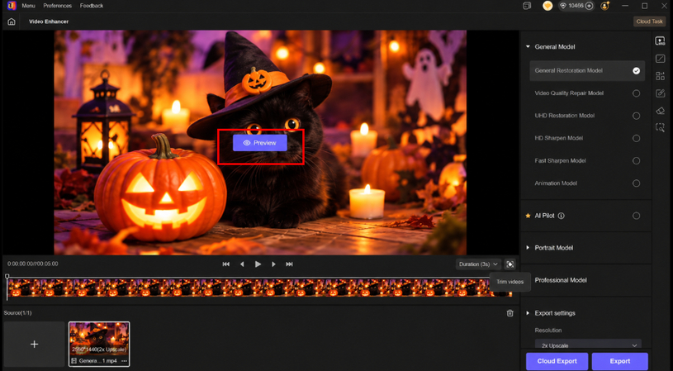Click the clip type icon on thumbnail

(73, 361)
